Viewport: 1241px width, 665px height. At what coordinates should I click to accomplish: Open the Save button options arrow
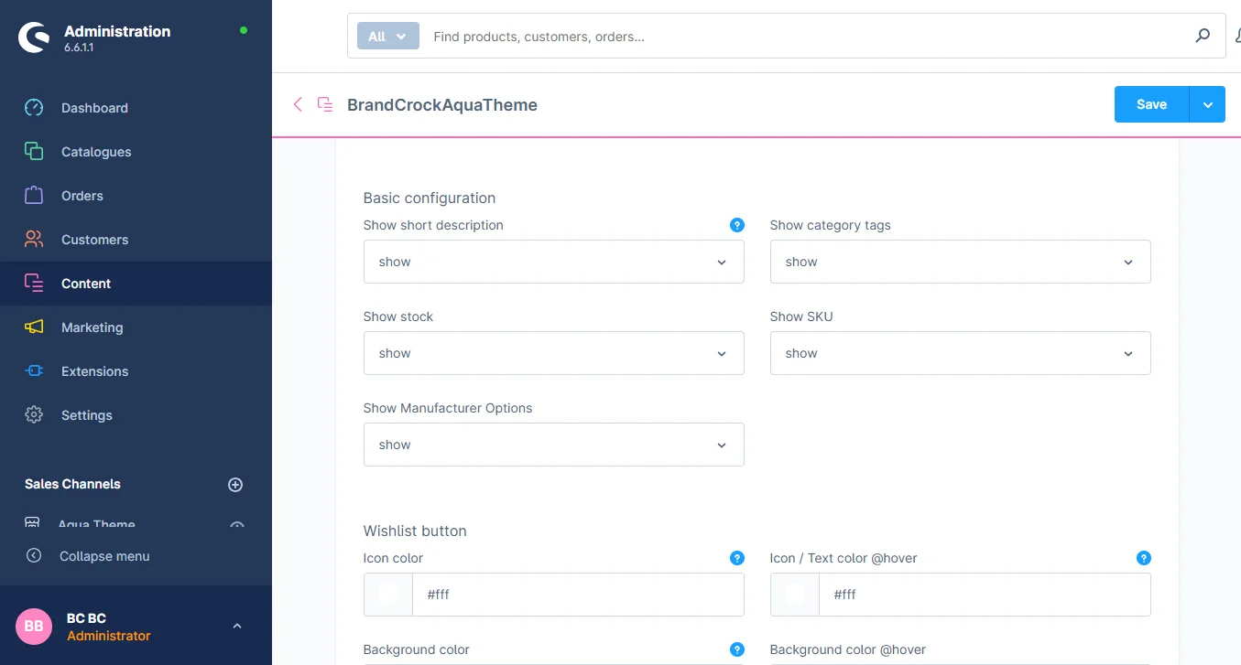click(1207, 104)
